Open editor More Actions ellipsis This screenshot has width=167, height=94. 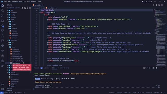pyautogui.click(x=165, y=5)
